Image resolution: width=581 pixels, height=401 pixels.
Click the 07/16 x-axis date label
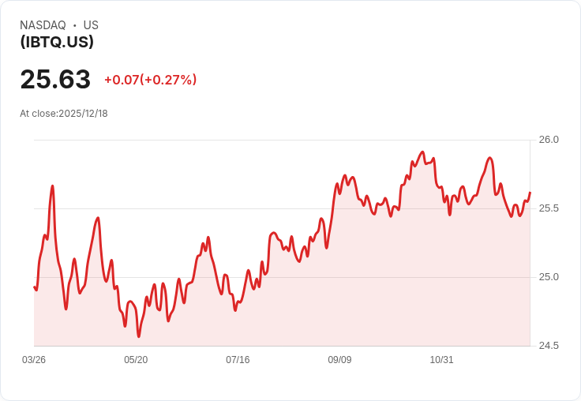tap(238, 359)
